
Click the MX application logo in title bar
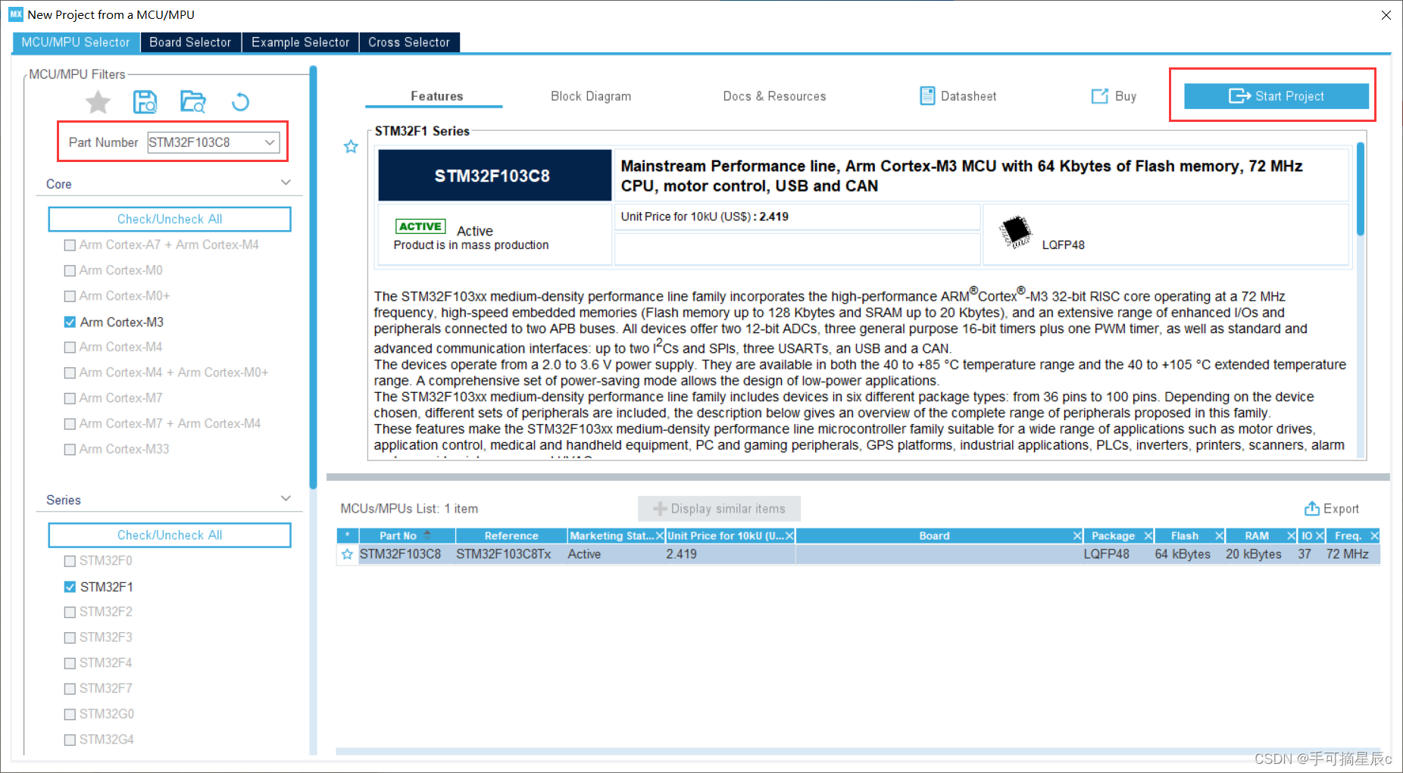pos(16,14)
